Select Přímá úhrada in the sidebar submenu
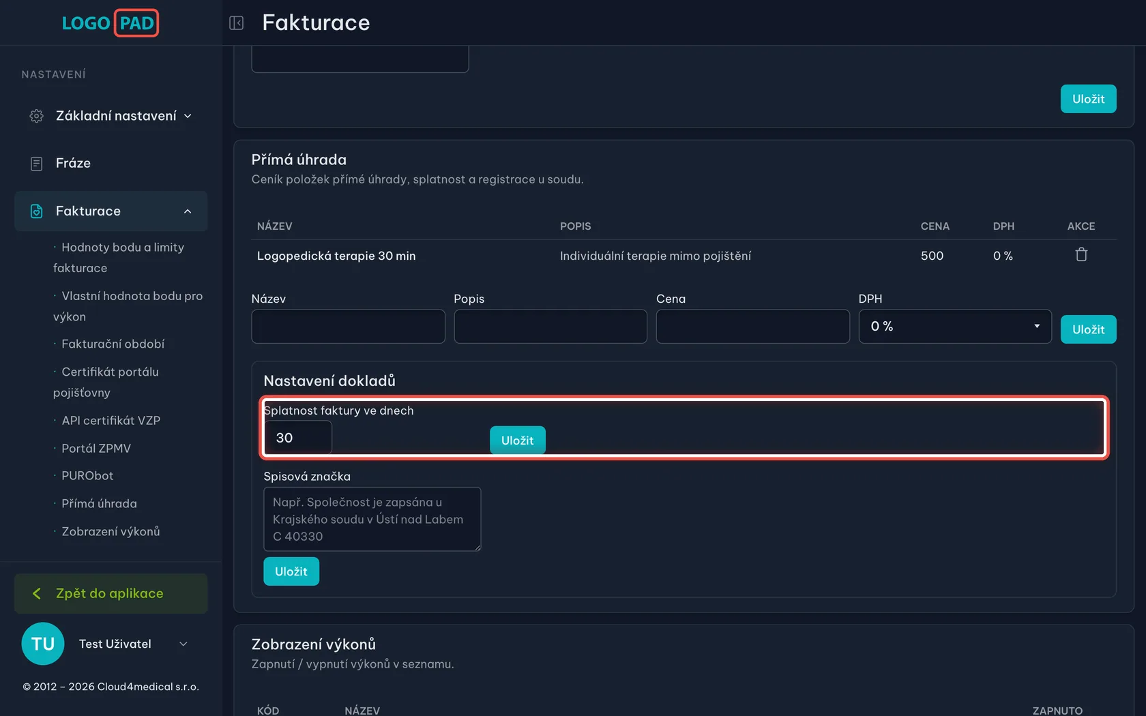The image size is (1146, 716). point(99,504)
